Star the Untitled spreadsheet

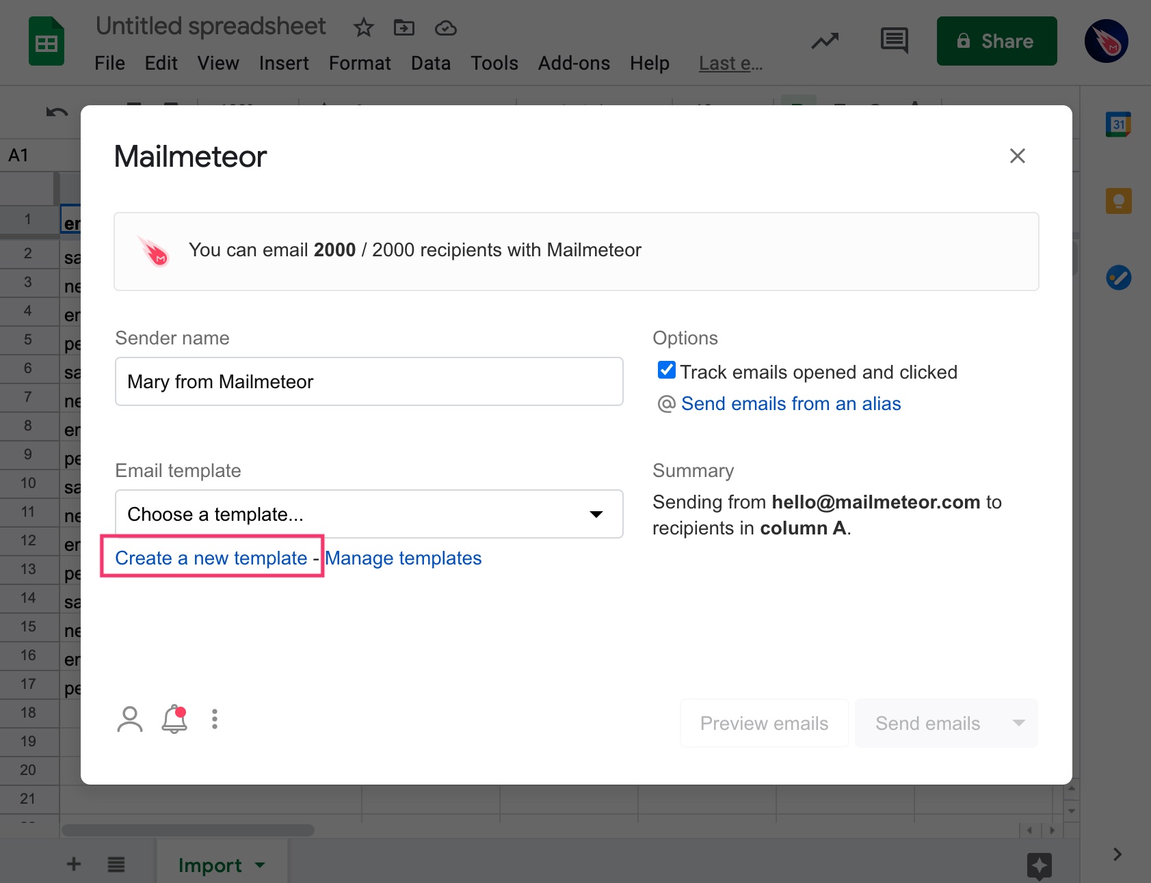point(363,28)
